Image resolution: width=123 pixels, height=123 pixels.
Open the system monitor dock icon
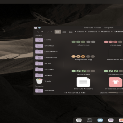[79, 120]
